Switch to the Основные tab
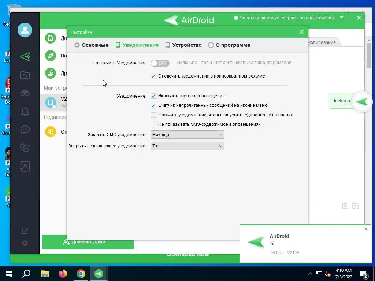Viewport: 375px width, 281px height. tap(91, 45)
